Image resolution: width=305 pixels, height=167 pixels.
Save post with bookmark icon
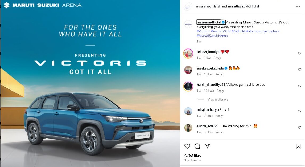tap(298, 146)
